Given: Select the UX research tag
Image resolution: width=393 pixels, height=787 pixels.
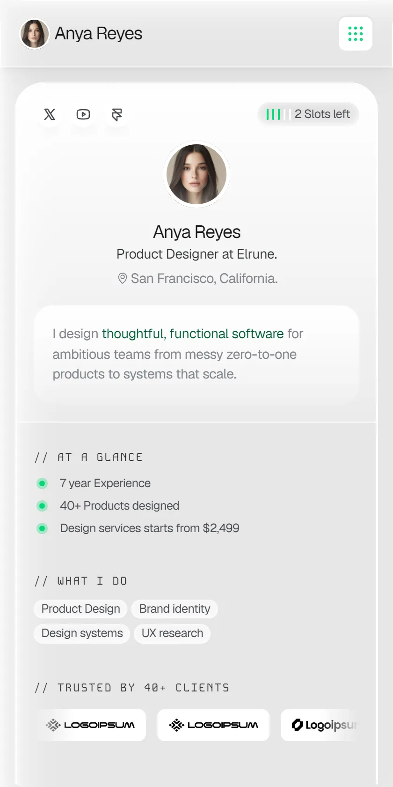Looking at the screenshot, I should [x=172, y=633].
